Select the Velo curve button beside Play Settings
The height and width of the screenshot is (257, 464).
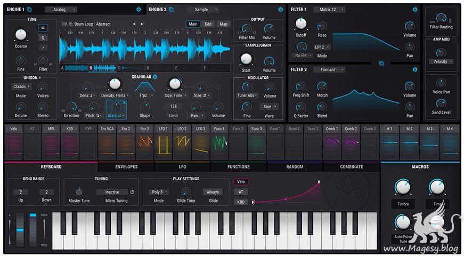241,182
